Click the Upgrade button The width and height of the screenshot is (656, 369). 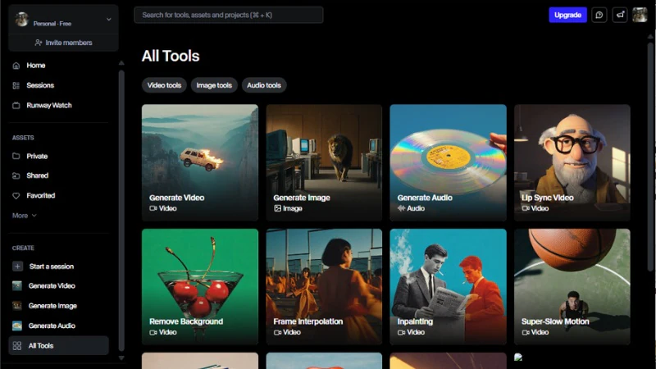tap(567, 15)
